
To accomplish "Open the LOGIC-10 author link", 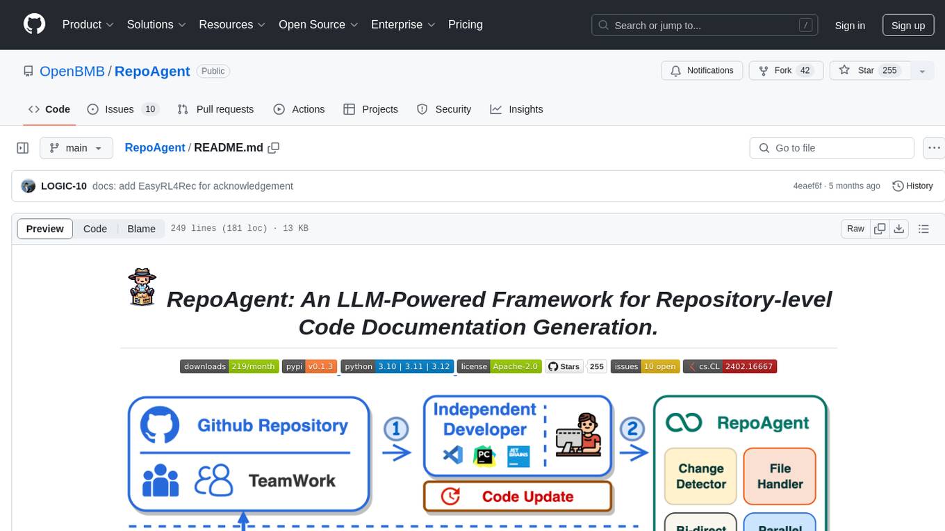I will [64, 186].
